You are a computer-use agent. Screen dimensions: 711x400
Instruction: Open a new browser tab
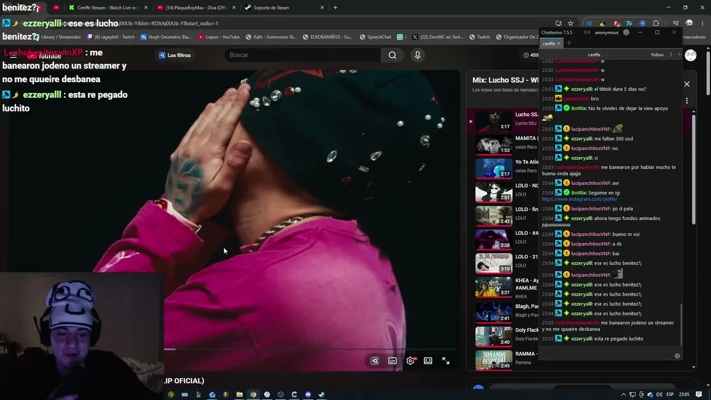point(335,8)
